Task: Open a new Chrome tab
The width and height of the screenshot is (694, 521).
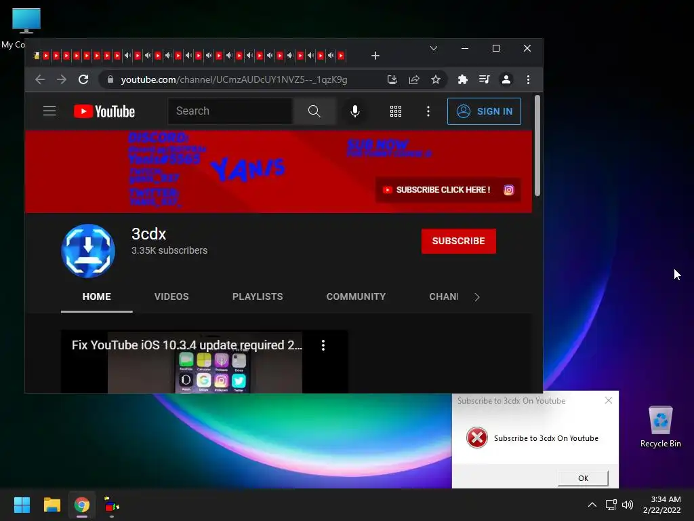Action: click(x=375, y=56)
